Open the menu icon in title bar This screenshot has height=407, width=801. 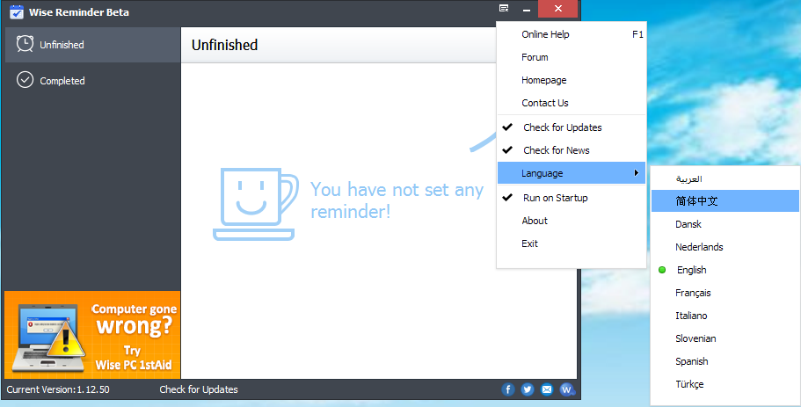504,8
